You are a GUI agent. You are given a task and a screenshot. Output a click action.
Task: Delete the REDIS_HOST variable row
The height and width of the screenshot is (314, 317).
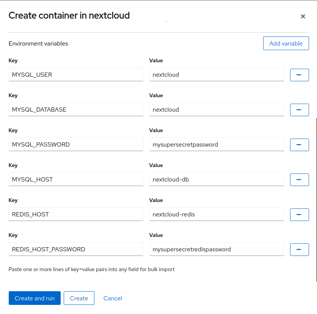click(299, 215)
